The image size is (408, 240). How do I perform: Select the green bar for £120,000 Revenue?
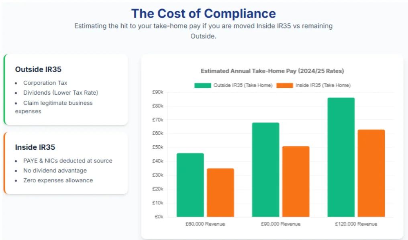click(341, 157)
